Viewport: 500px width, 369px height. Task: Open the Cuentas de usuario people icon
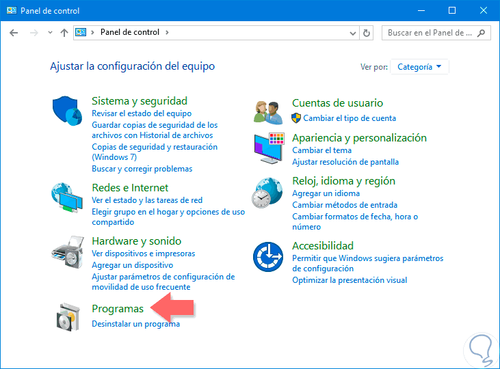coord(268,113)
